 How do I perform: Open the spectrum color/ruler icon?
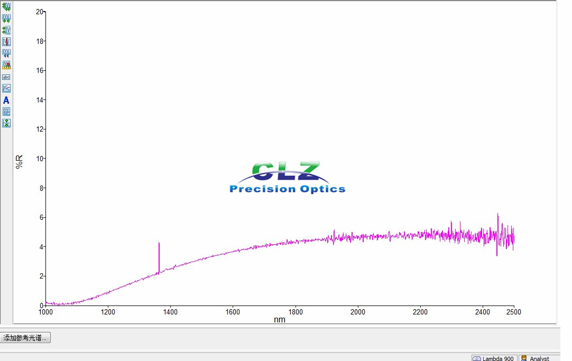click(x=6, y=65)
